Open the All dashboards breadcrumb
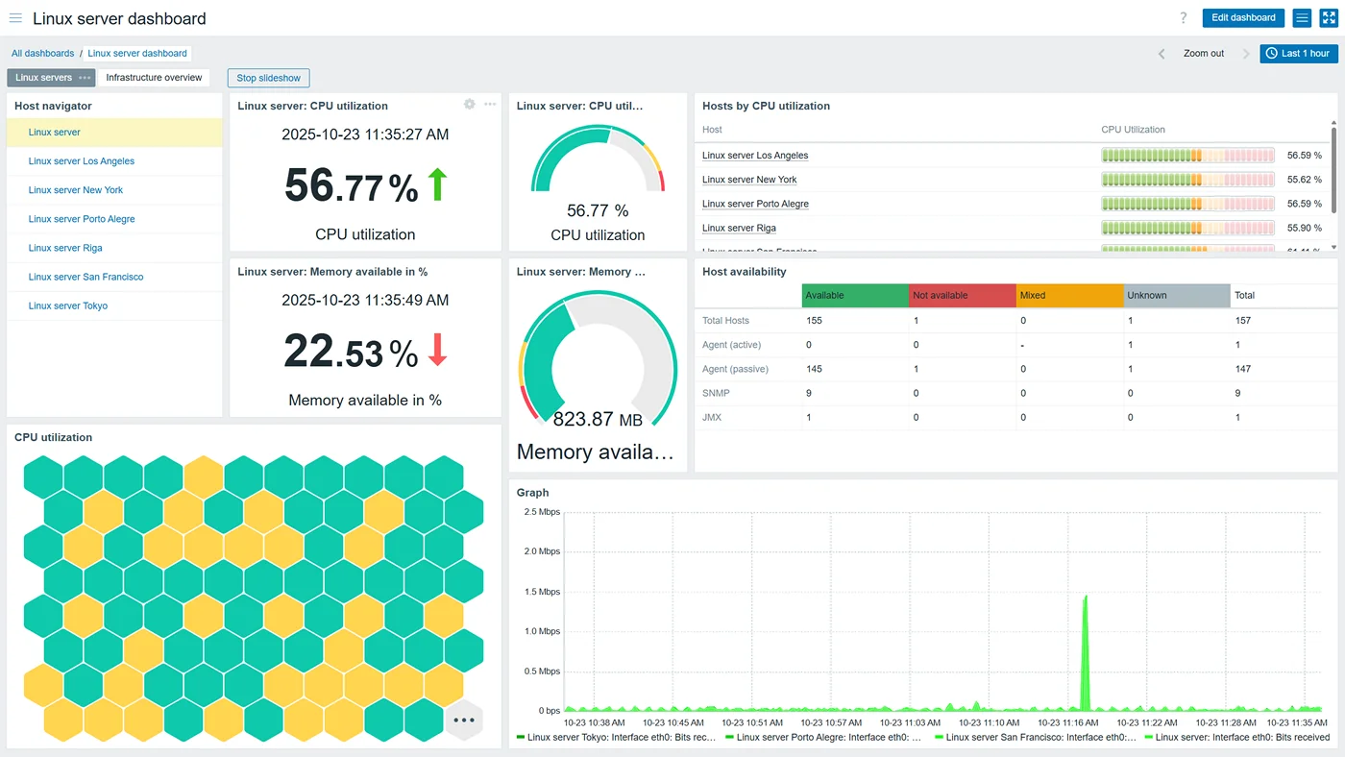Screen dimensions: 1345x757 tap(42, 53)
